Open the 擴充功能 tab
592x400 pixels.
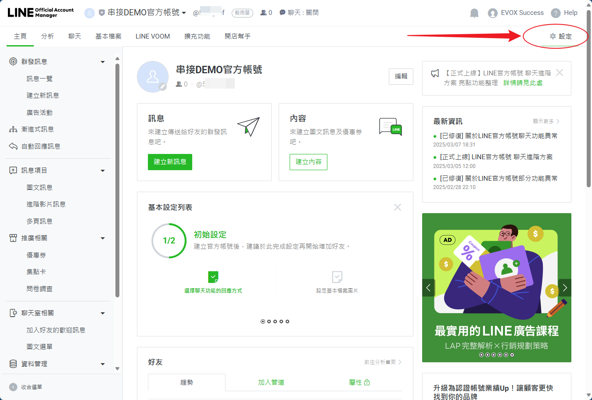click(x=197, y=36)
